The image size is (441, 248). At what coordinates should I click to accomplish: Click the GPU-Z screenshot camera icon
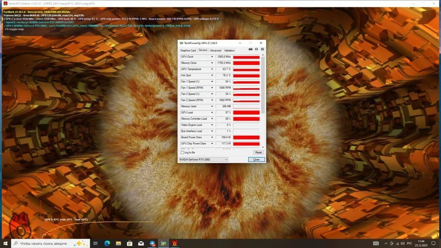point(250,49)
